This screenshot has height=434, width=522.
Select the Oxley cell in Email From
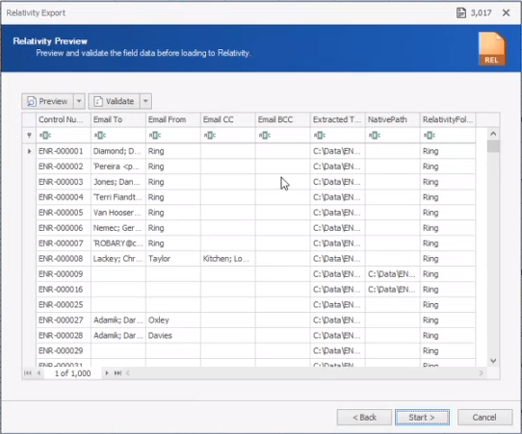pyautogui.click(x=173, y=319)
